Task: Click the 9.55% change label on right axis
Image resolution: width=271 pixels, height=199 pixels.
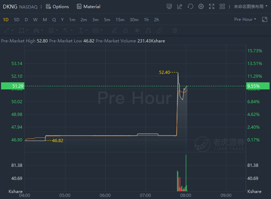Action: (x=258, y=86)
